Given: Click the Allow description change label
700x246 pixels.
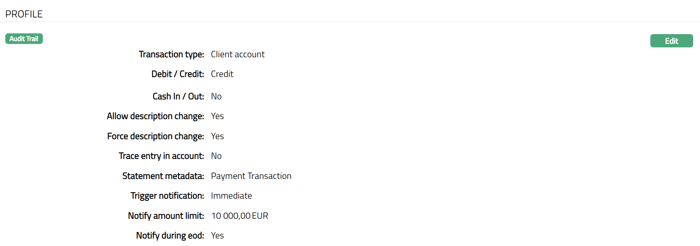Looking at the screenshot, I should click(x=155, y=116).
